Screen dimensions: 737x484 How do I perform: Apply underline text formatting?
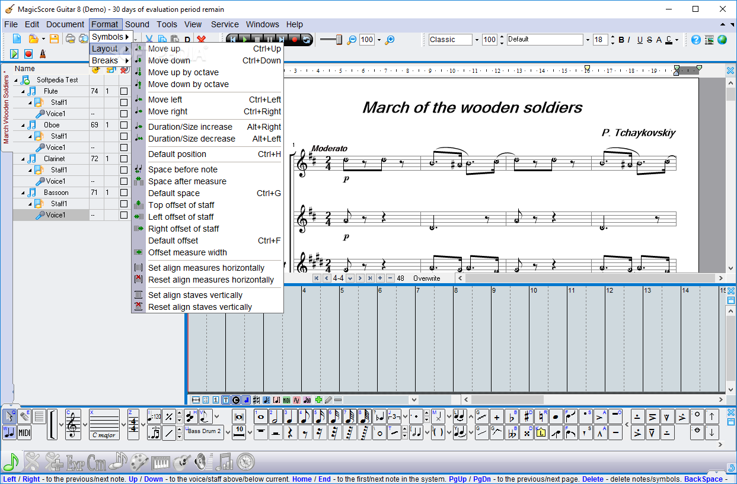(640, 40)
